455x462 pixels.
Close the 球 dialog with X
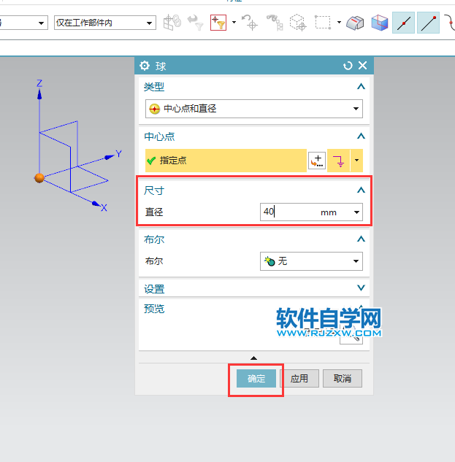(x=363, y=65)
